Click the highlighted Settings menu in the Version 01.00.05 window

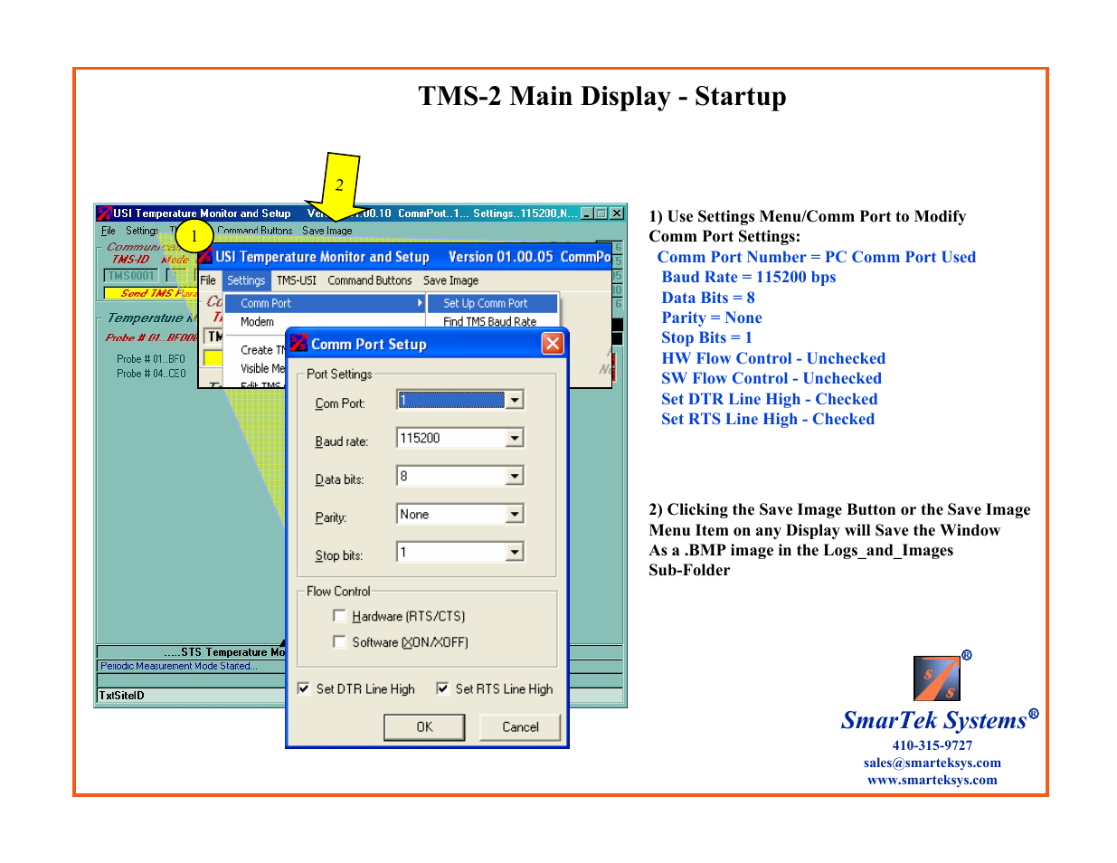(246, 280)
